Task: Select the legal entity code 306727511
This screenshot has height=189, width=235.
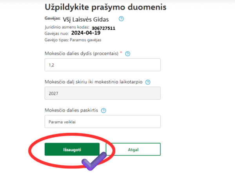Action: coord(103,28)
